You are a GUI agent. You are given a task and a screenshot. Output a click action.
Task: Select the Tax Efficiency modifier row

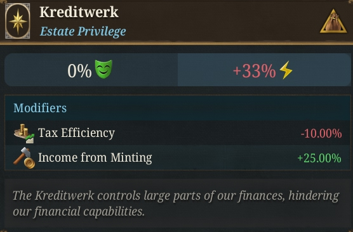pyautogui.click(x=178, y=133)
